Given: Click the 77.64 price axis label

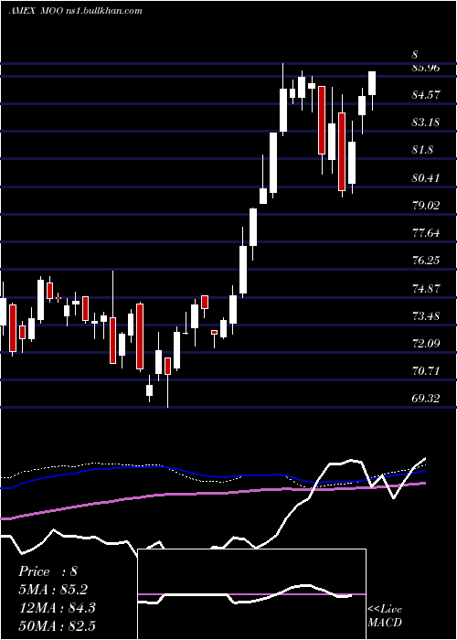Looking at the screenshot, I should [426, 233].
